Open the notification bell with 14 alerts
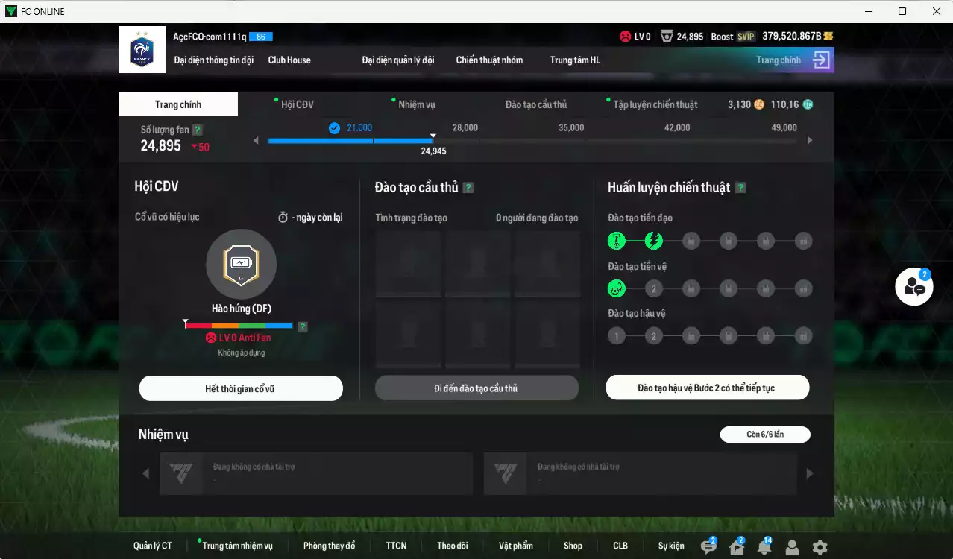 pos(764,547)
